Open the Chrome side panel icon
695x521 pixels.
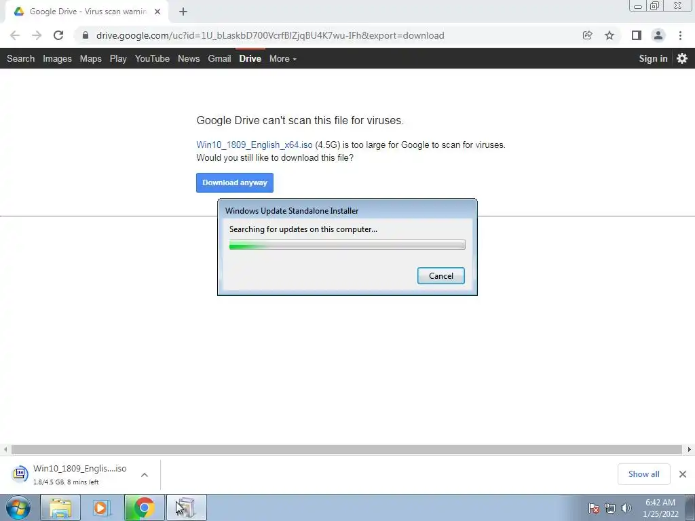pos(637,35)
